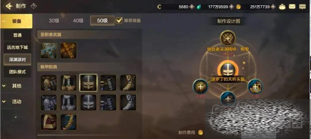The image size is (311, 139).
Task: Click the back arrow next to 制作
Action: click(x=9, y=6)
